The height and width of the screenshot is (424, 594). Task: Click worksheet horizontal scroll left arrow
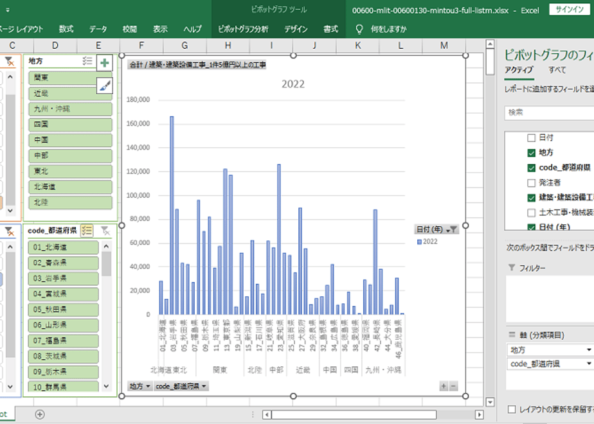tap(267, 414)
